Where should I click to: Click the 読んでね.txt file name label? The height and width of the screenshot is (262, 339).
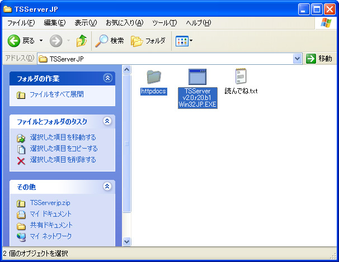[241, 91]
